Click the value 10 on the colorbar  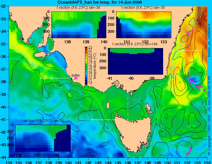(90, 83)
